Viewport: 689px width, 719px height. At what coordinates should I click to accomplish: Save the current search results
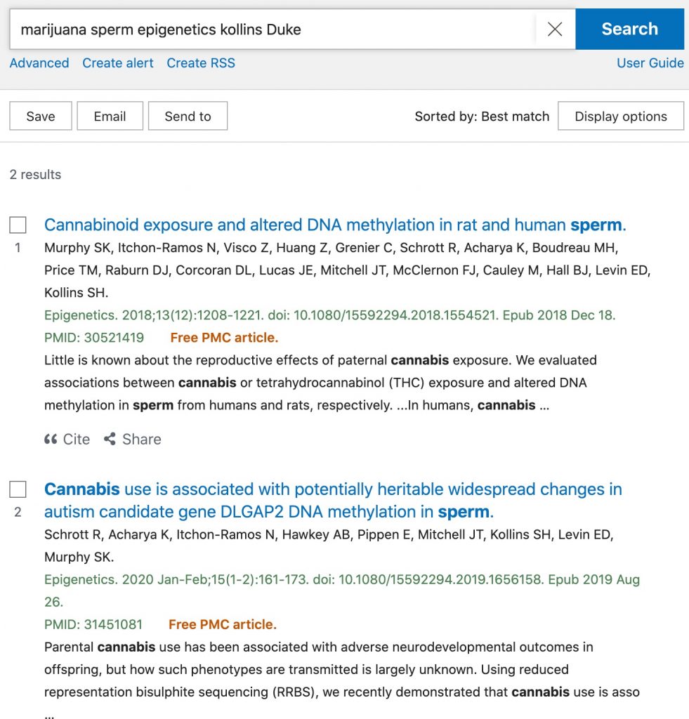point(40,116)
